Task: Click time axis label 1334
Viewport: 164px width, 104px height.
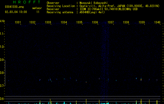Action: point(64,22)
